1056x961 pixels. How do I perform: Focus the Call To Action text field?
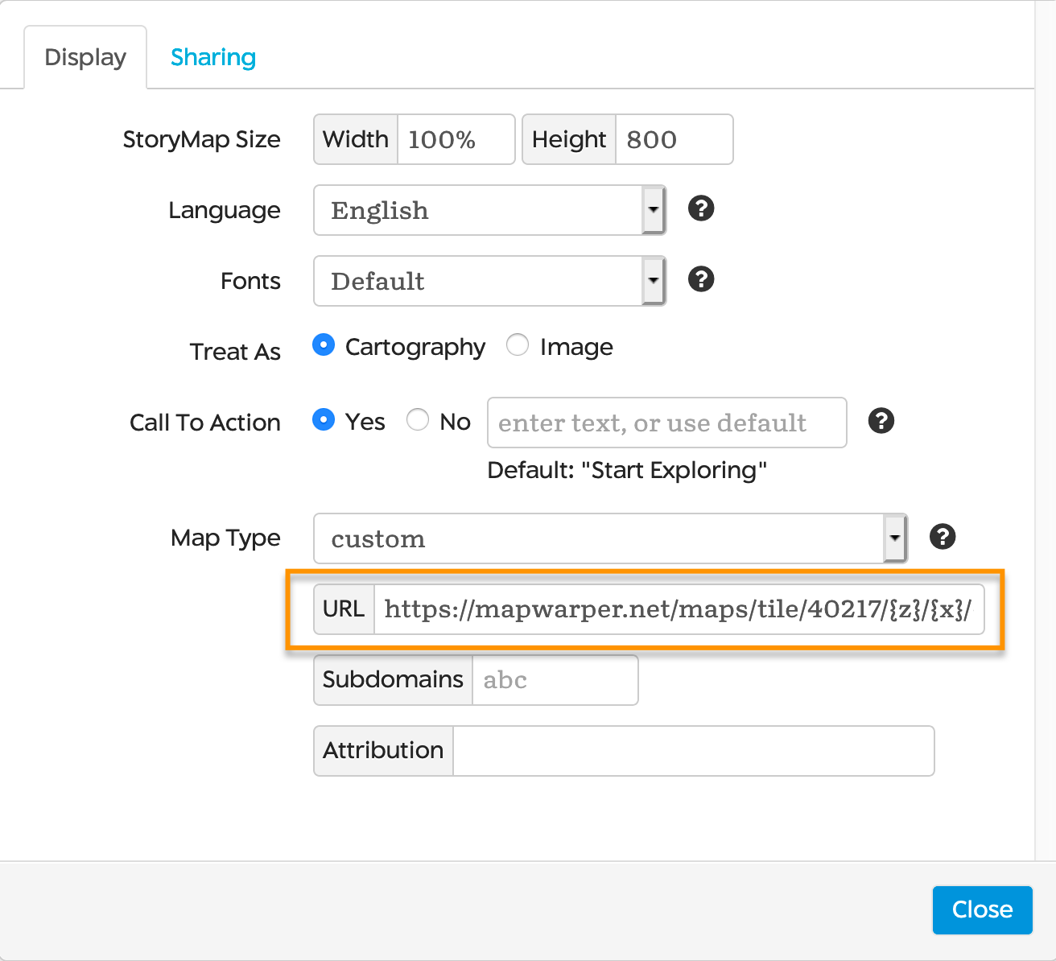666,423
